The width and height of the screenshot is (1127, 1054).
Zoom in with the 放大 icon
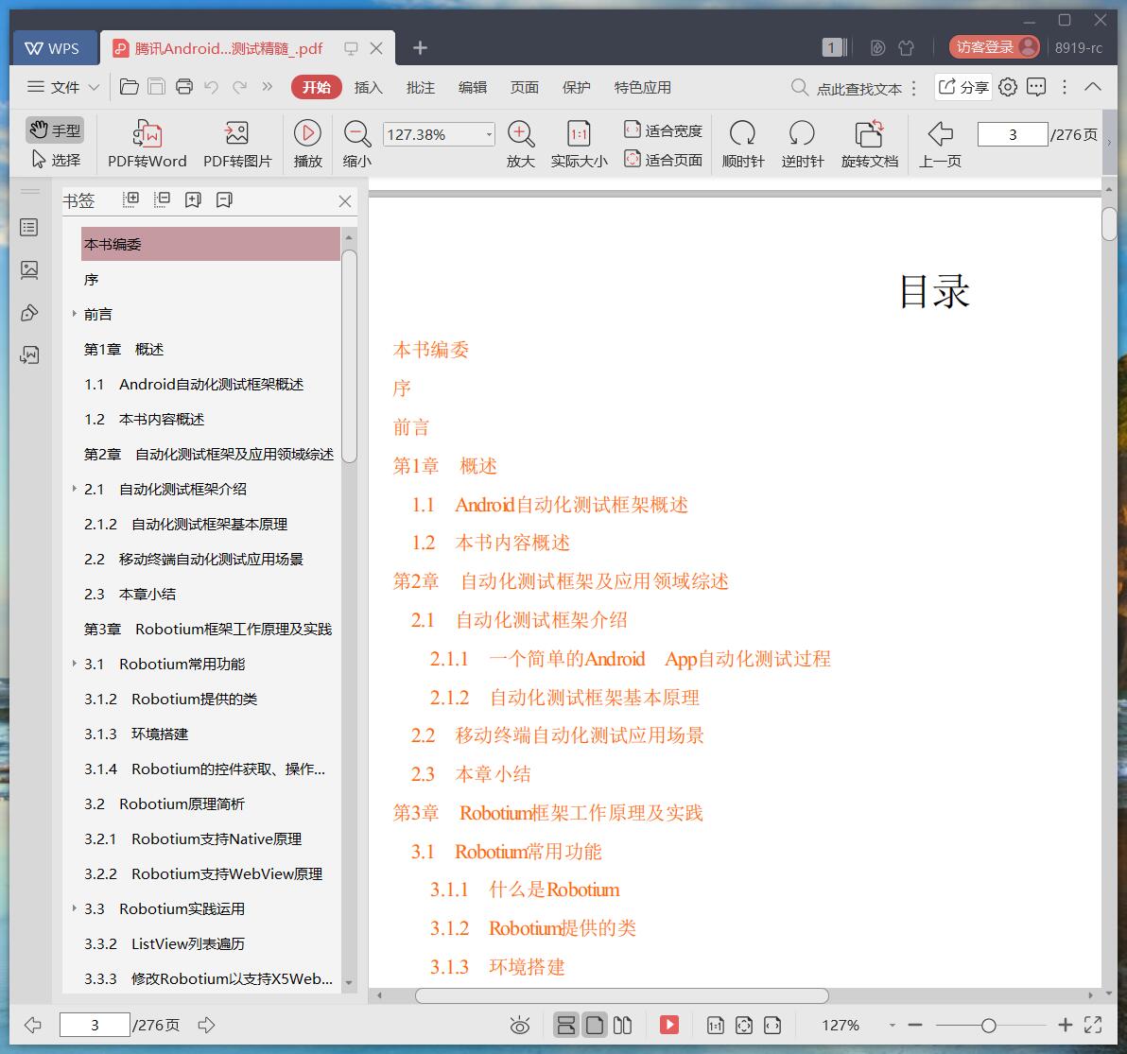click(x=520, y=145)
